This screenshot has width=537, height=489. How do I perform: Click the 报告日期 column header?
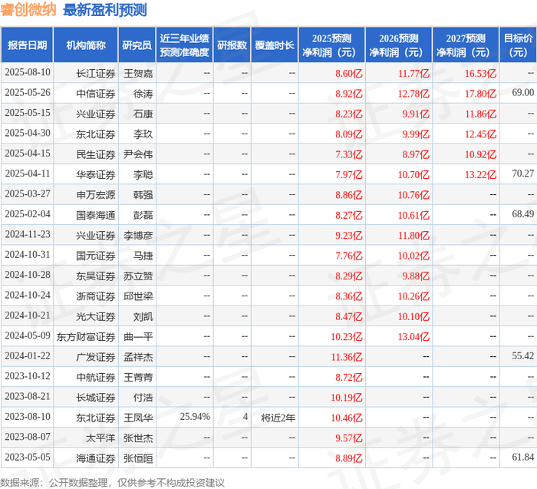[27, 45]
